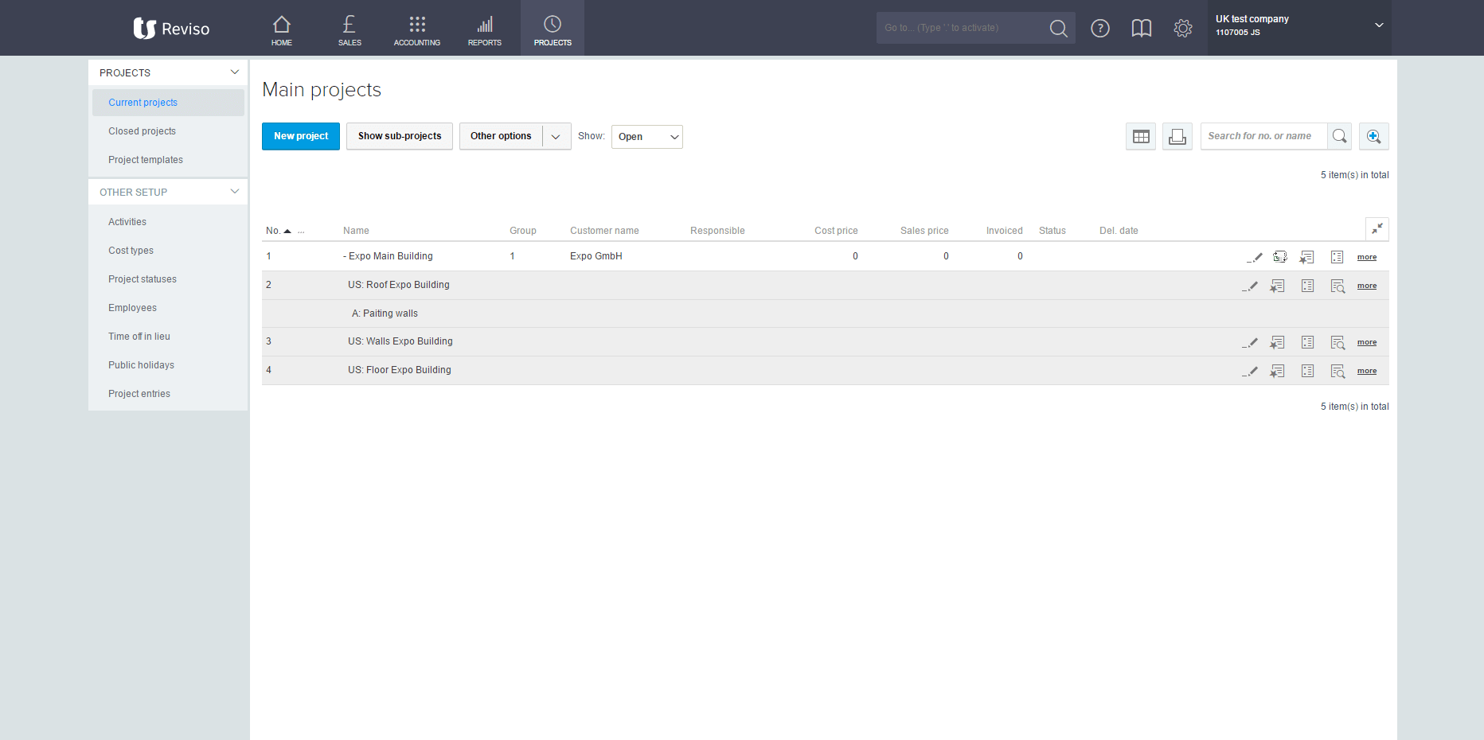Click list details icon for Roof Expo Building

point(1307,286)
